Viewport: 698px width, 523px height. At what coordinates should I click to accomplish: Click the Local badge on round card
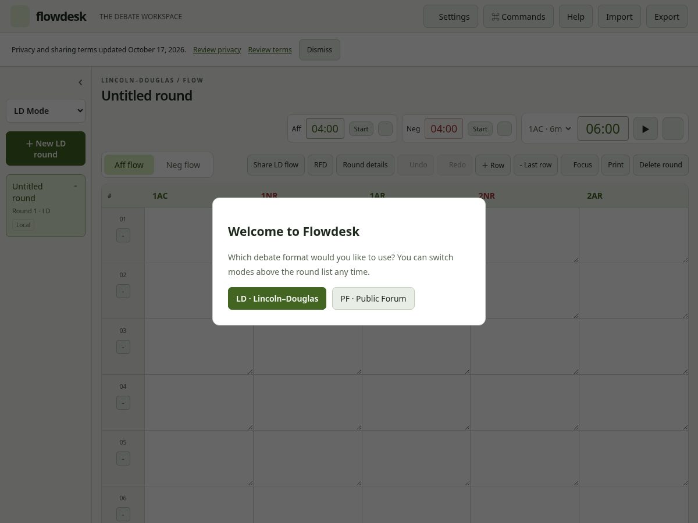point(23,225)
